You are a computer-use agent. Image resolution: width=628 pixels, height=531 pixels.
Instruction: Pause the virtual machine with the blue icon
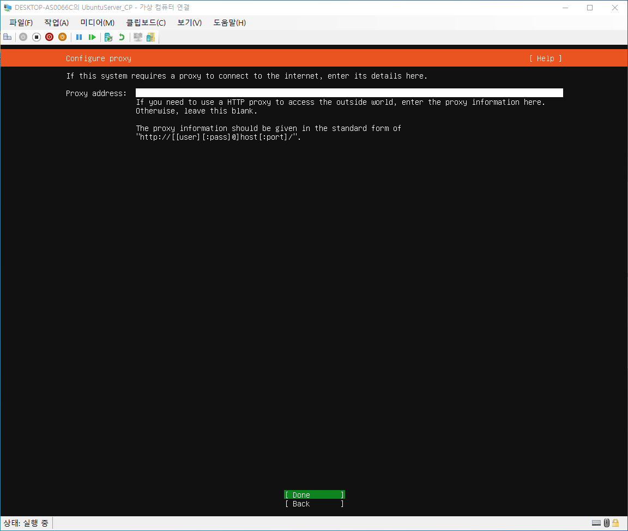[79, 37]
